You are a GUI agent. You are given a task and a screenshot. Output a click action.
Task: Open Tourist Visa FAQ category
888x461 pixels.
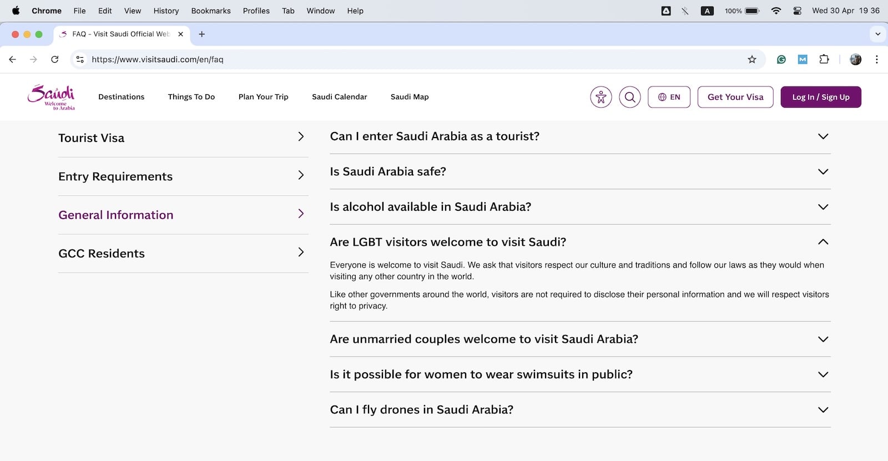(183, 138)
